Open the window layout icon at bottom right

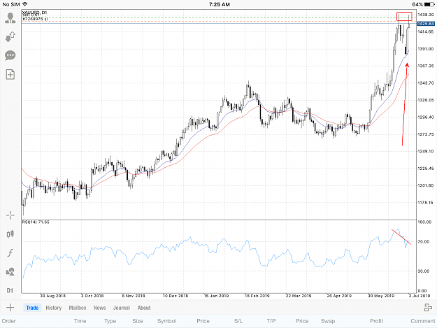427,308
